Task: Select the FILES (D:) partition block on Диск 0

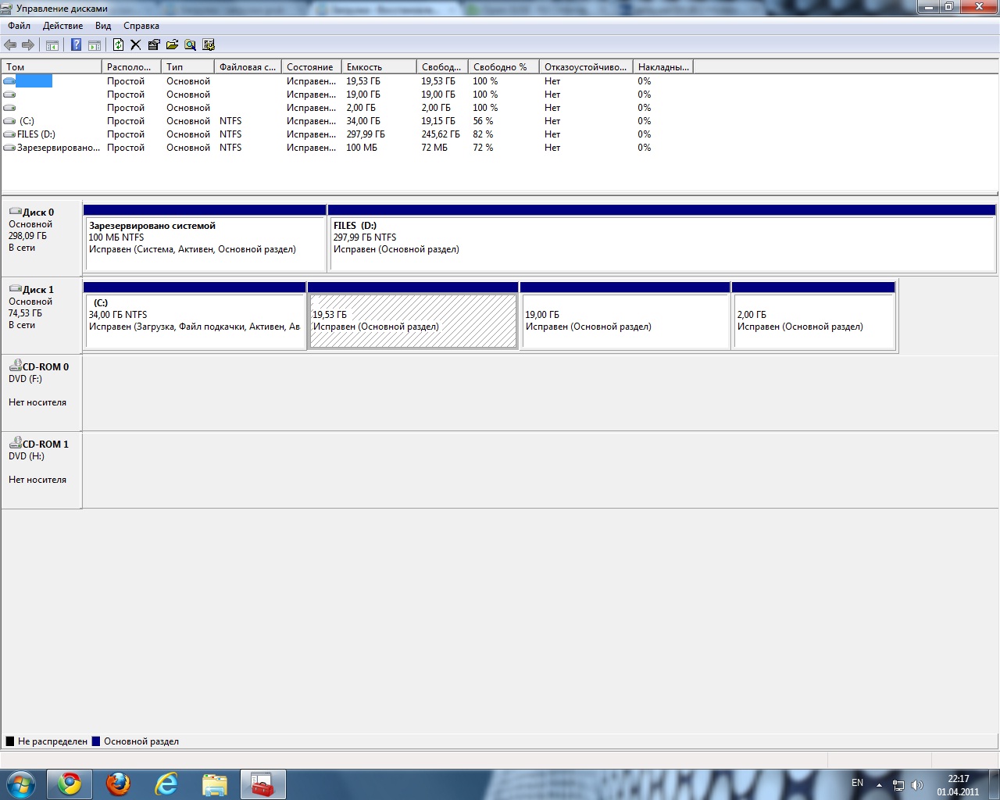Action: click(x=662, y=238)
